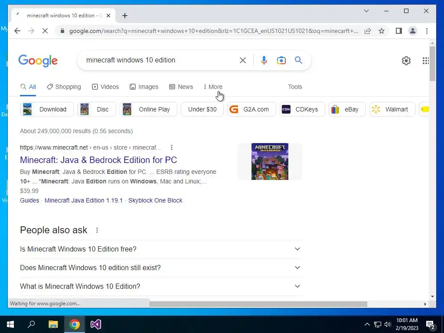Open the More search categories menu

tap(213, 87)
